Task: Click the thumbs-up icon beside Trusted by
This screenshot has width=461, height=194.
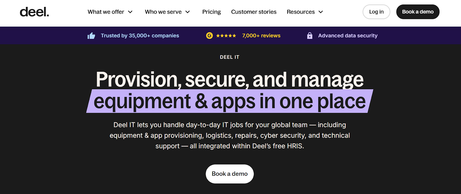Action: click(91, 36)
